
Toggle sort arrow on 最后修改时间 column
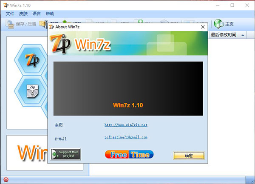[243, 35]
